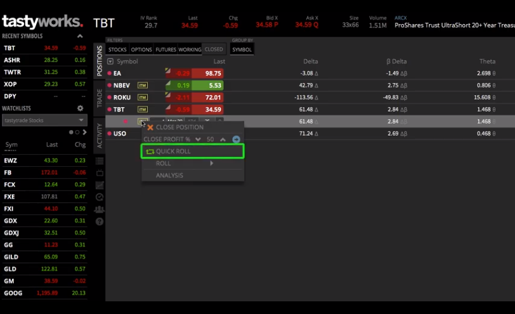Go to next watchlist page arrow
The width and height of the screenshot is (515, 314).
click(x=84, y=132)
